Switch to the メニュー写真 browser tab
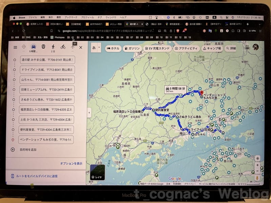This screenshot has width=271, height=203. 114,24
